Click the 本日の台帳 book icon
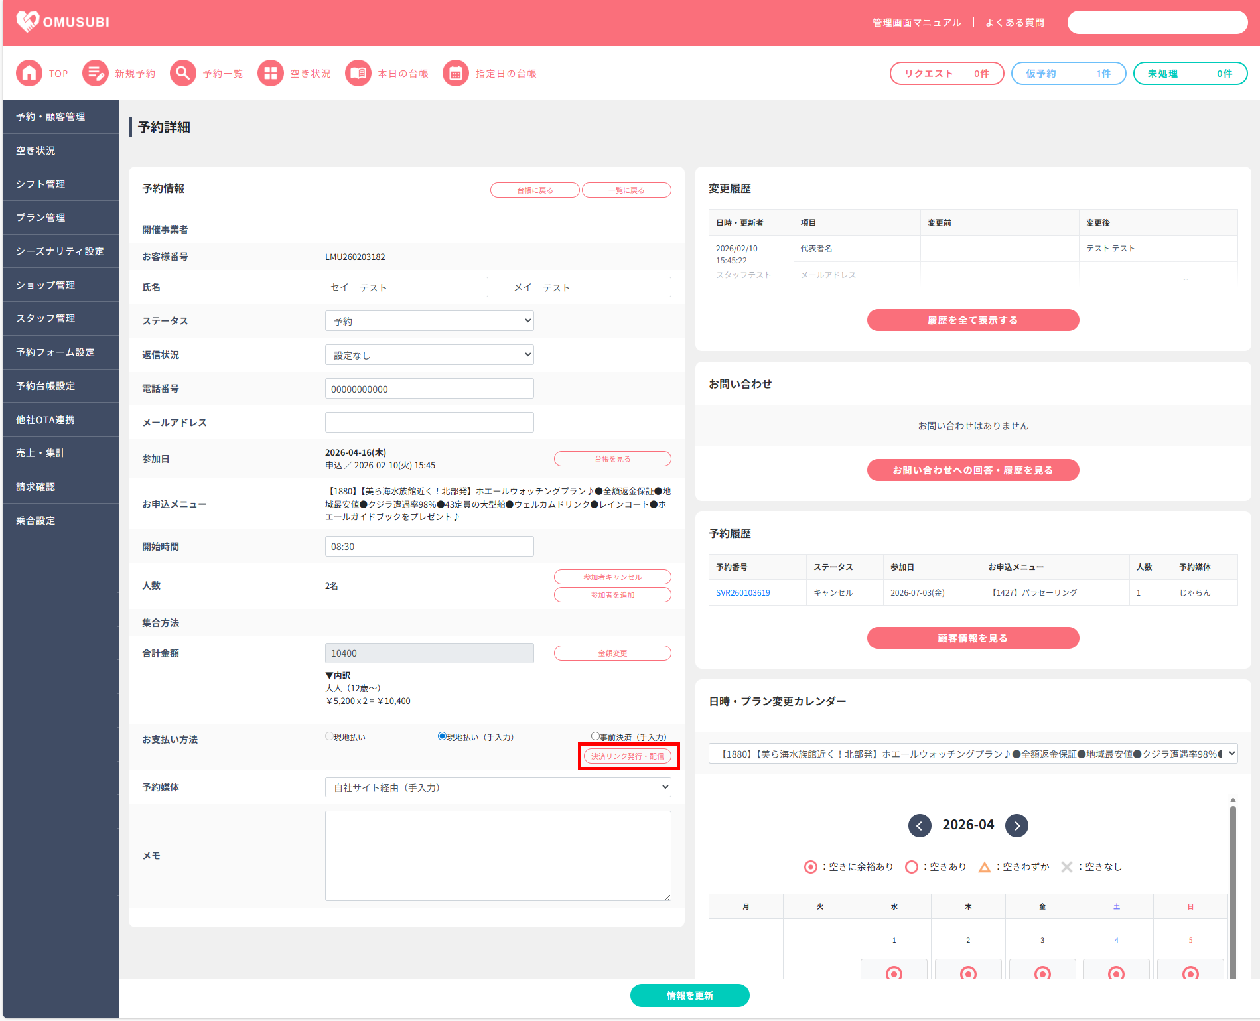The image size is (1260, 1021). coord(358,74)
